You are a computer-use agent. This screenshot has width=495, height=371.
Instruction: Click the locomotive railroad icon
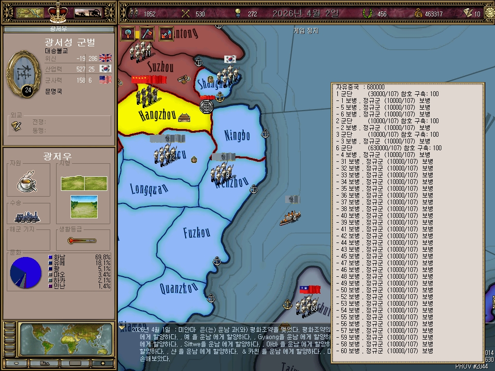pos(28,217)
